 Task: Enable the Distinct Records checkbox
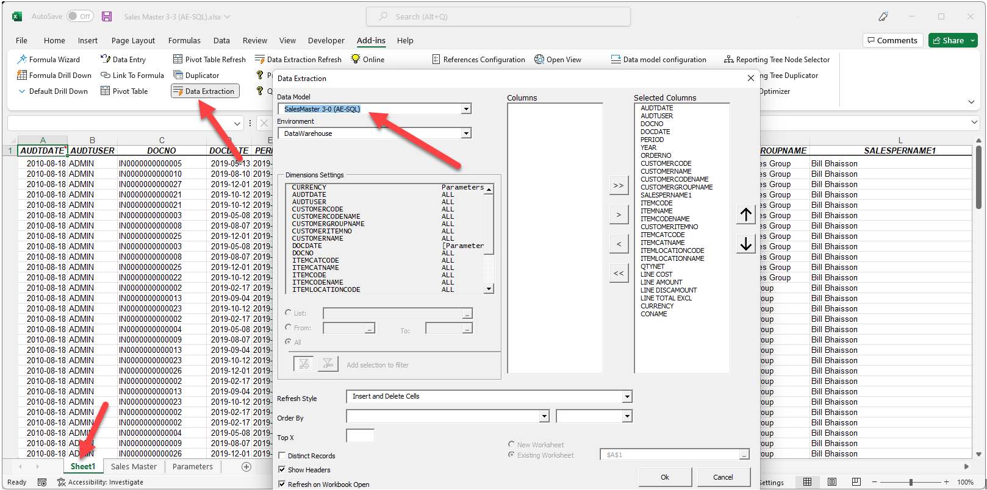pyautogui.click(x=282, y=456)
